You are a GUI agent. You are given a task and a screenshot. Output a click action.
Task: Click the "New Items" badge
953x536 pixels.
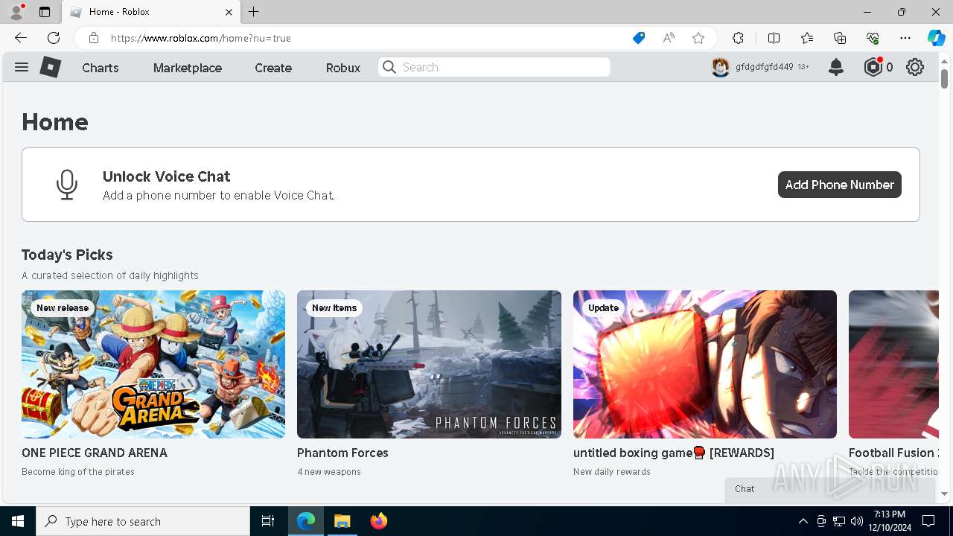point(334,308)
